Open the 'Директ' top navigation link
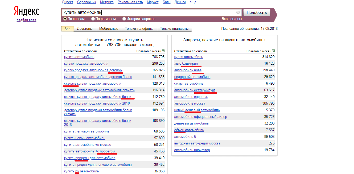Image resolution: width=354 pixels, height=174 pixels. point(68,2)
